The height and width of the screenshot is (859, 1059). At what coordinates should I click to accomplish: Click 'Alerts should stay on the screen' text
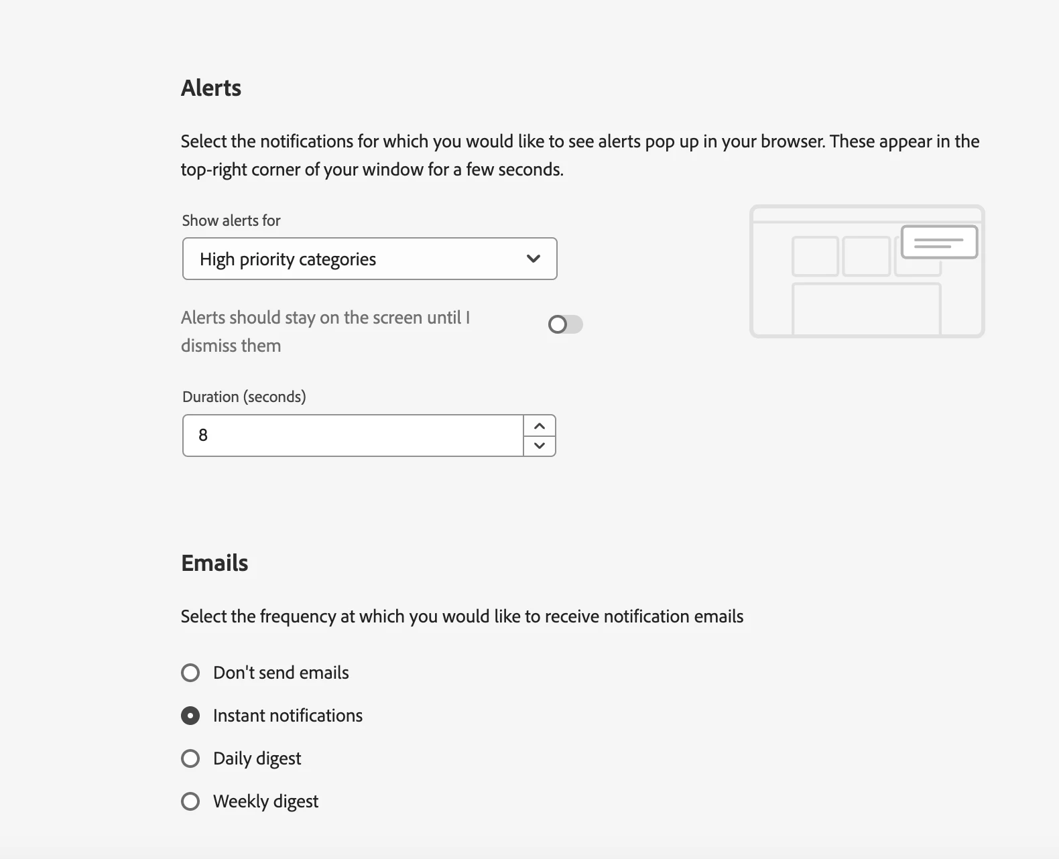(326, 332)
